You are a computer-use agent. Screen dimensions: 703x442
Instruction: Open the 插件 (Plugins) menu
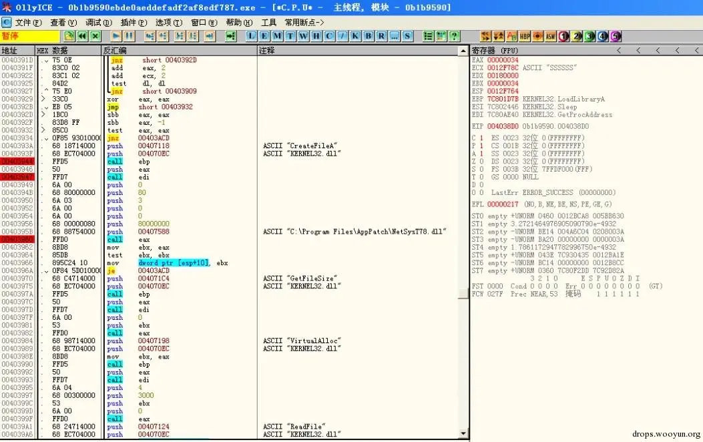point(134,23)
